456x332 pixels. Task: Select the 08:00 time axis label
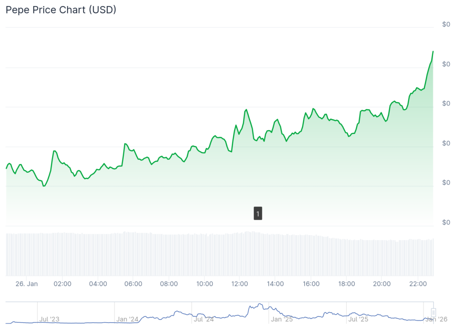point(169,284)
